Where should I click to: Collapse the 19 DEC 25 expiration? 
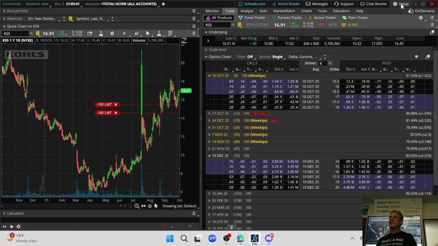tap(209, 156)
